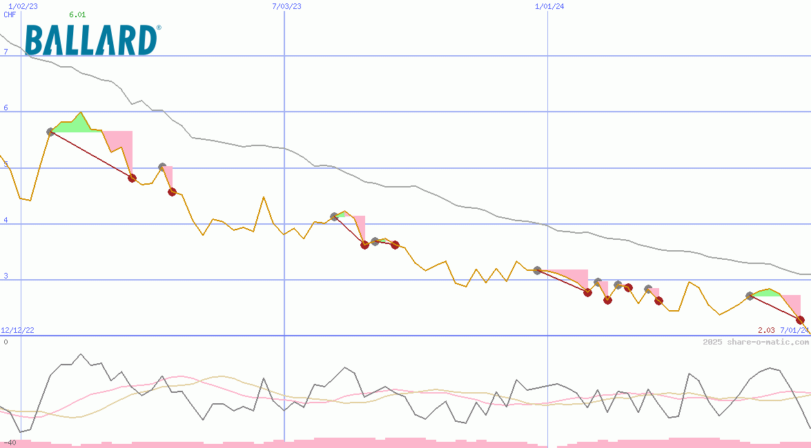Click the gray buy marker right of the 7/03/23 line
This screenshot has width=811, height=448.
point(335,216)
